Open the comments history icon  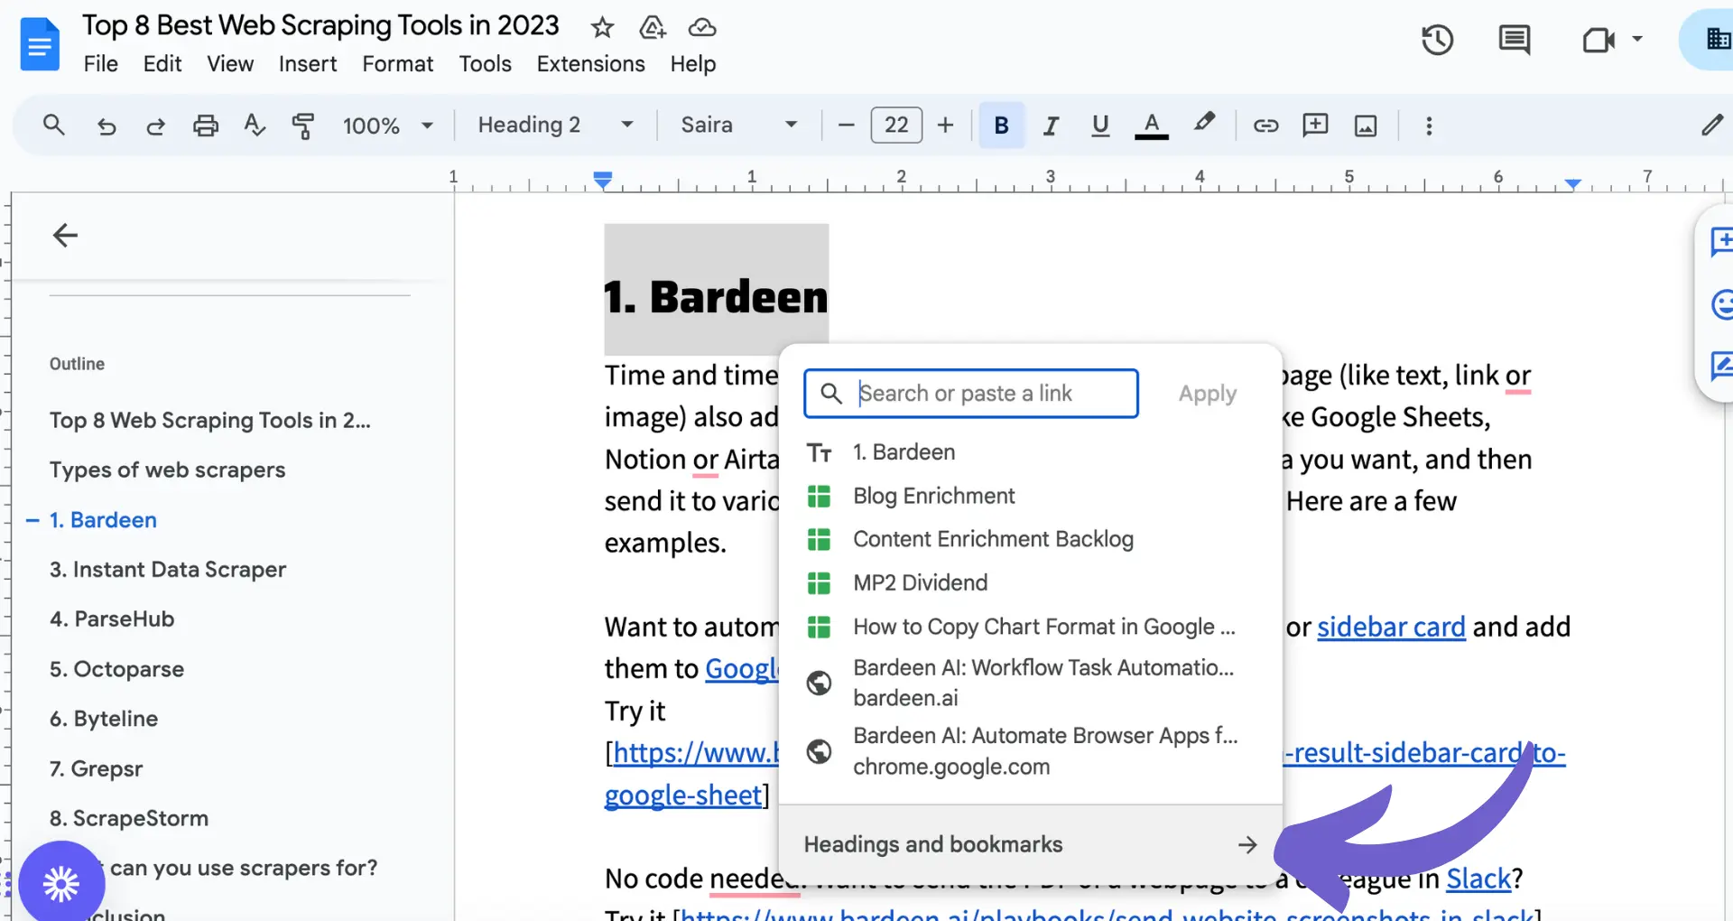tap(1514, 40)
